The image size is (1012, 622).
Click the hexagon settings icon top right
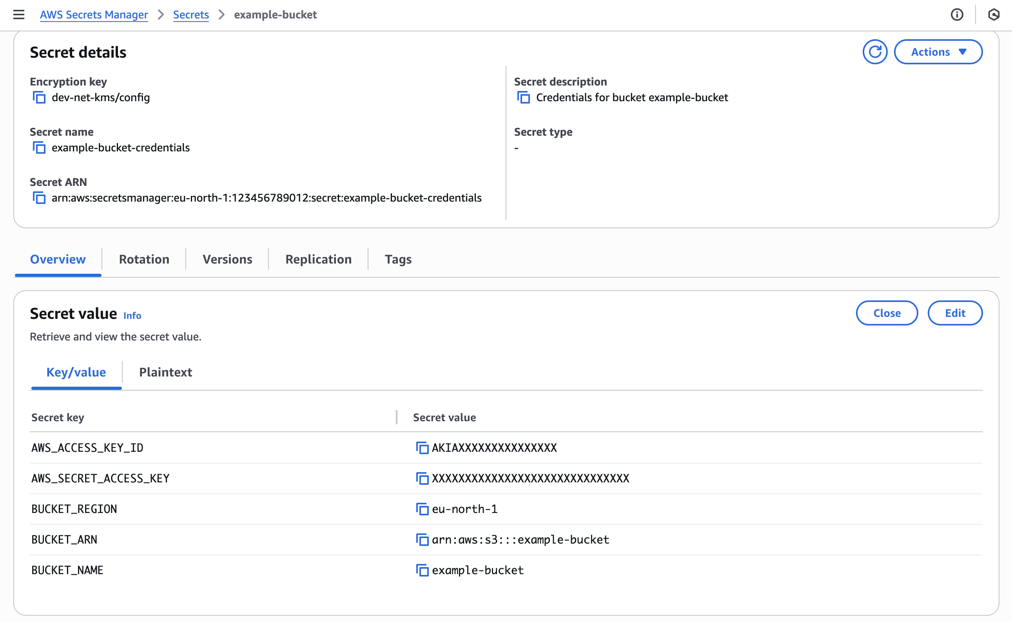[994, 15]
